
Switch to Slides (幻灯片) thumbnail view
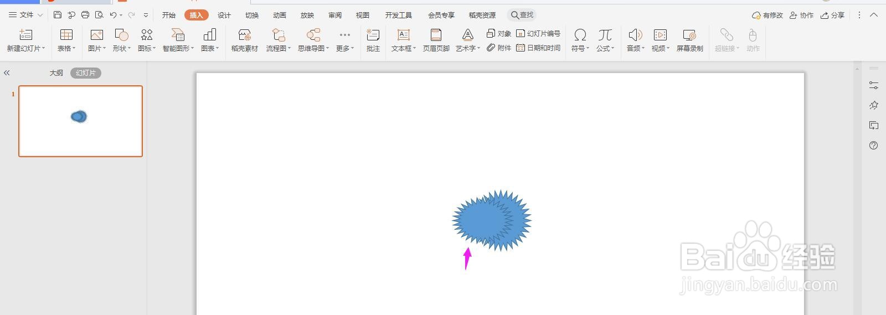[86, 73]
